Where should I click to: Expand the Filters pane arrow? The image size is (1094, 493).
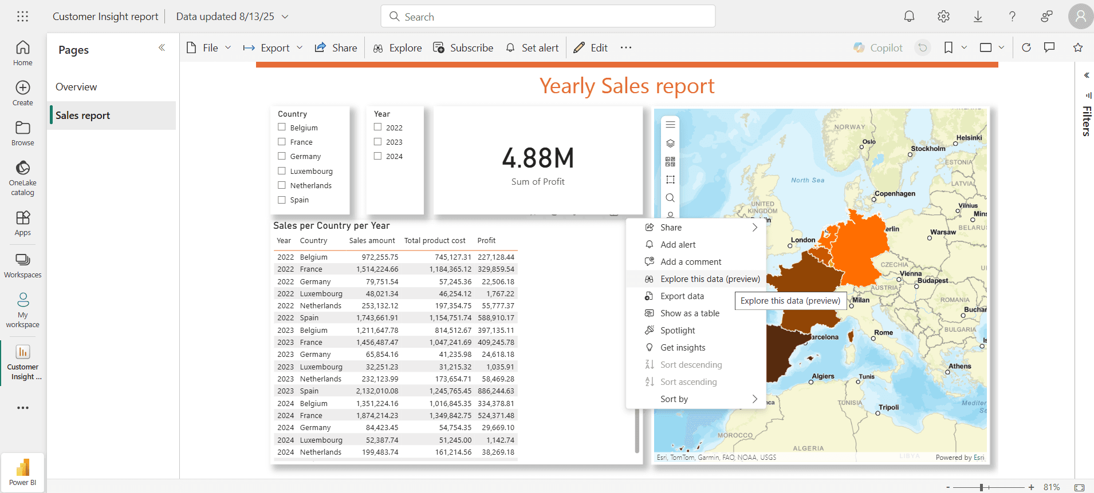tap(1087, 75)
